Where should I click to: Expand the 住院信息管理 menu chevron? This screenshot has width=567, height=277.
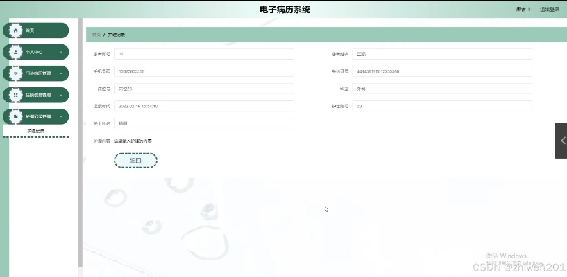tap(61, 96)
